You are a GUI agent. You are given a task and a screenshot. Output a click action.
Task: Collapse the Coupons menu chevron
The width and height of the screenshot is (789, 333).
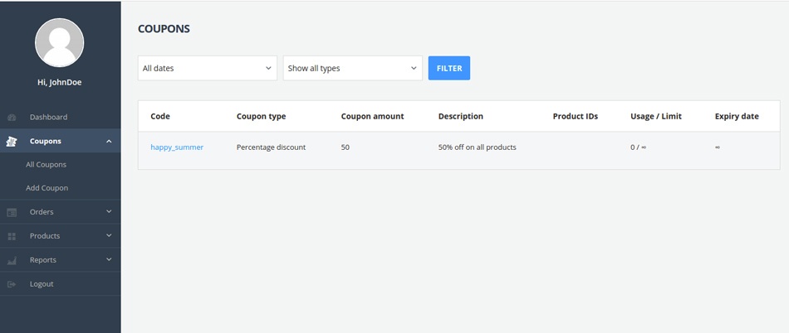[x=109, y=142]
